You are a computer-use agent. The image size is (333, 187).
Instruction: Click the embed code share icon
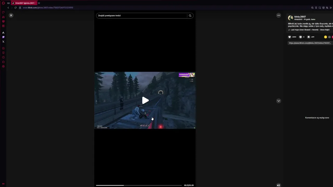(329, 37)
